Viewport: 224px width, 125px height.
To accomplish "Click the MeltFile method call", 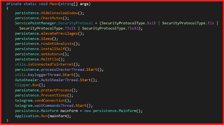I will click(x=49, y=59).
